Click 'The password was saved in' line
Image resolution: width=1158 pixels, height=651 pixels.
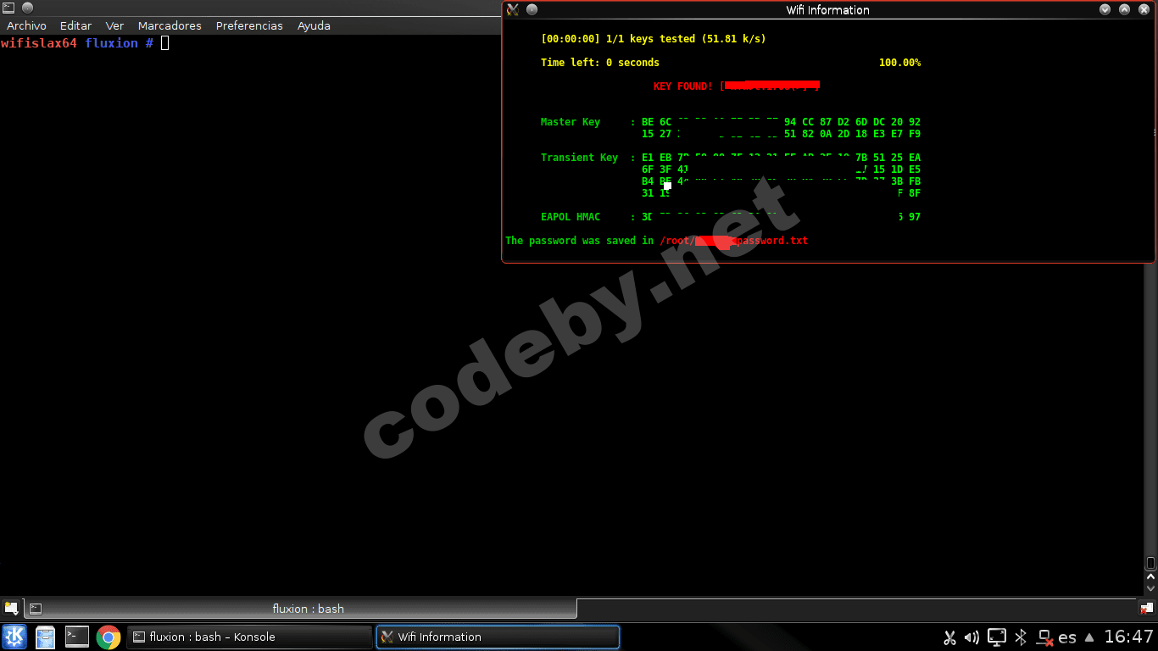580,241
